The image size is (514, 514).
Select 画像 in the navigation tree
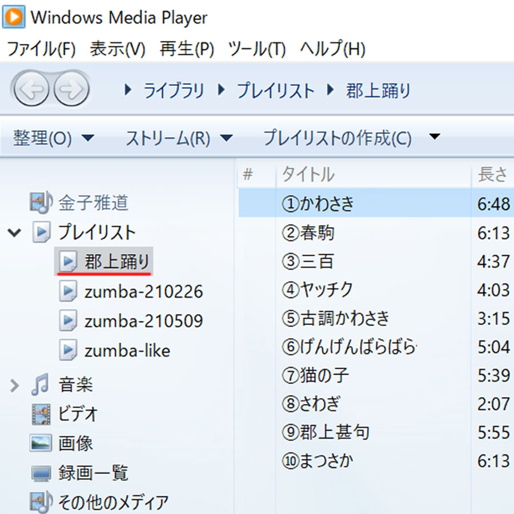point(76,443)
